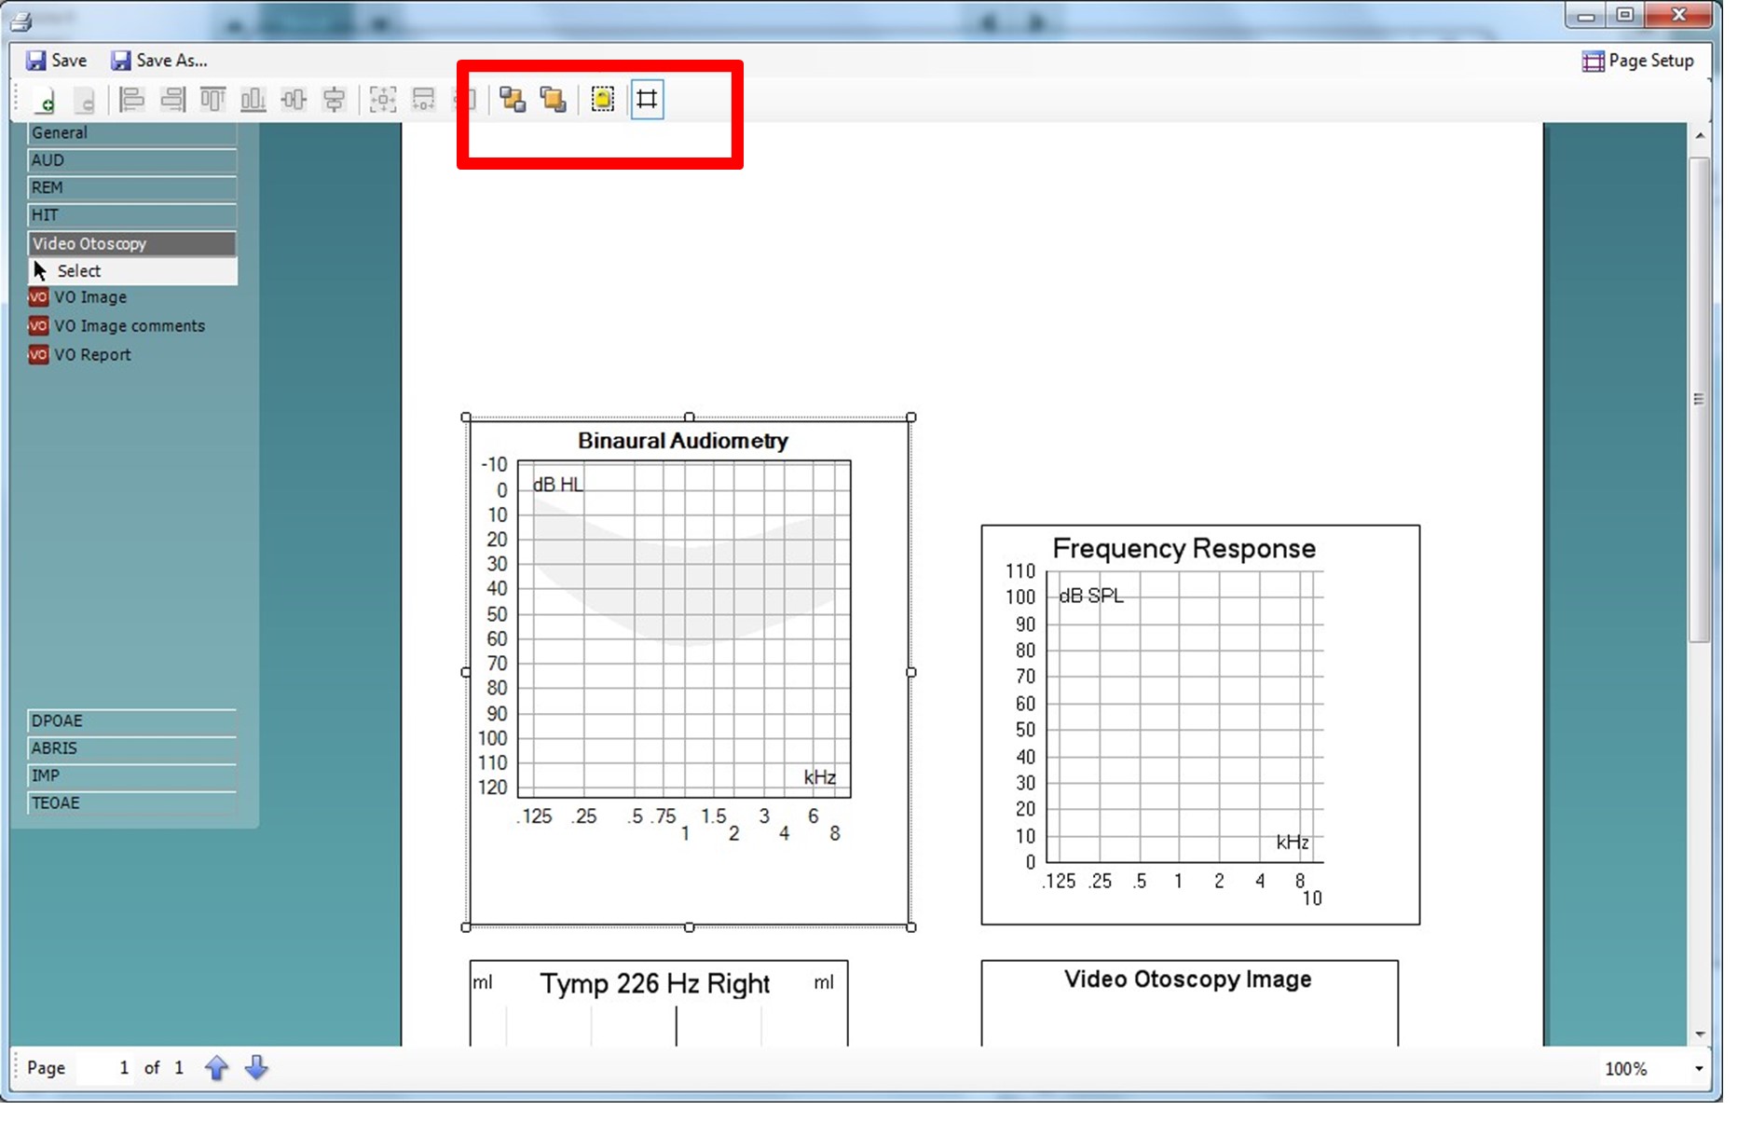
Task: Click the align tops toolbar icon
Action: pyautogui.click(x=212, y=99)
